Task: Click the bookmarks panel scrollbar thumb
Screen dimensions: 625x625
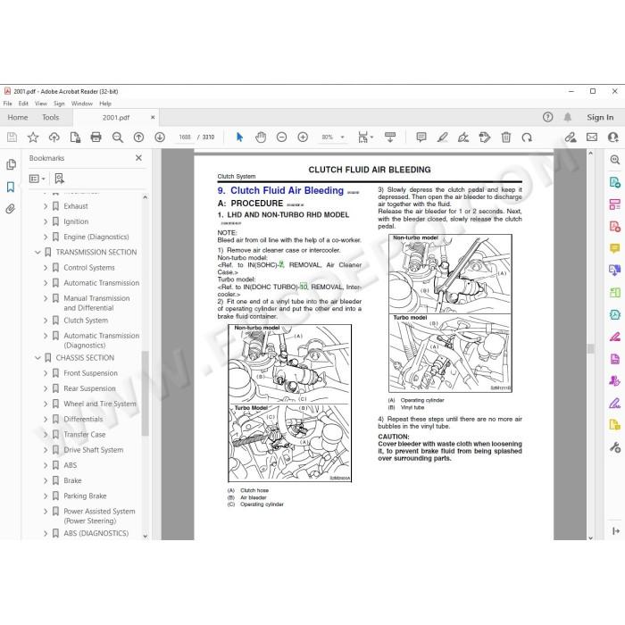Action: (145, 393)
